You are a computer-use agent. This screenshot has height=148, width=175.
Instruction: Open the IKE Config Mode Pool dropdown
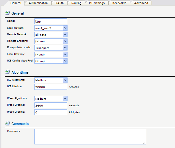click(x=65, y=61)
